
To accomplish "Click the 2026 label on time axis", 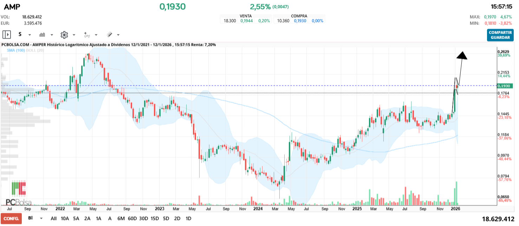I will pyautogui.click(x=455, y=208).
